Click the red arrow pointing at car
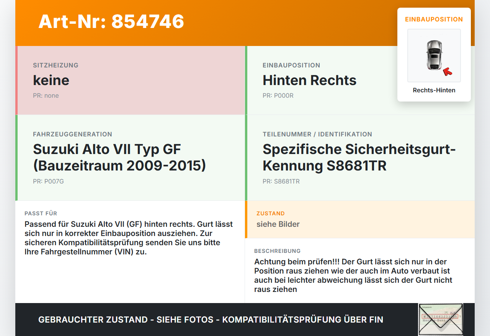 (448, 71)
